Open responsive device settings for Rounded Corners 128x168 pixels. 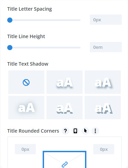pos(75,131)
